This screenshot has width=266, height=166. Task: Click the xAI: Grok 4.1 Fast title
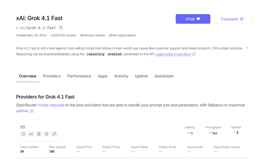(x=39, y=18)
